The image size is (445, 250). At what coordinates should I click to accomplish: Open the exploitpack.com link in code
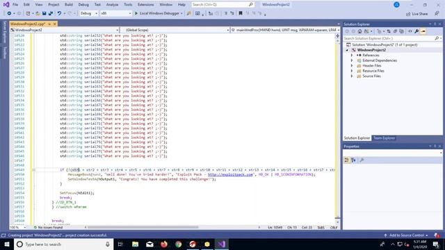click(230, 174)
